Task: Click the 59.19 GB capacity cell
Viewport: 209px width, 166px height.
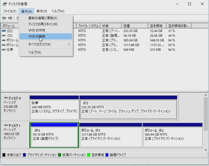Action: click(x=130, y=35)
